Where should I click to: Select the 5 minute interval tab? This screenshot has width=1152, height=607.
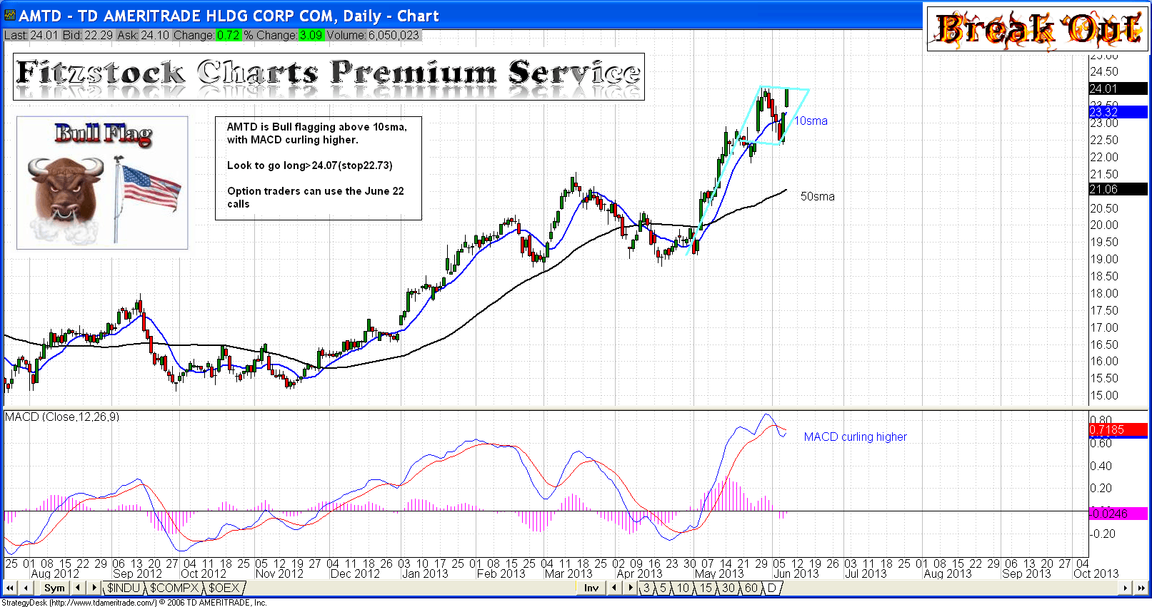663,588
